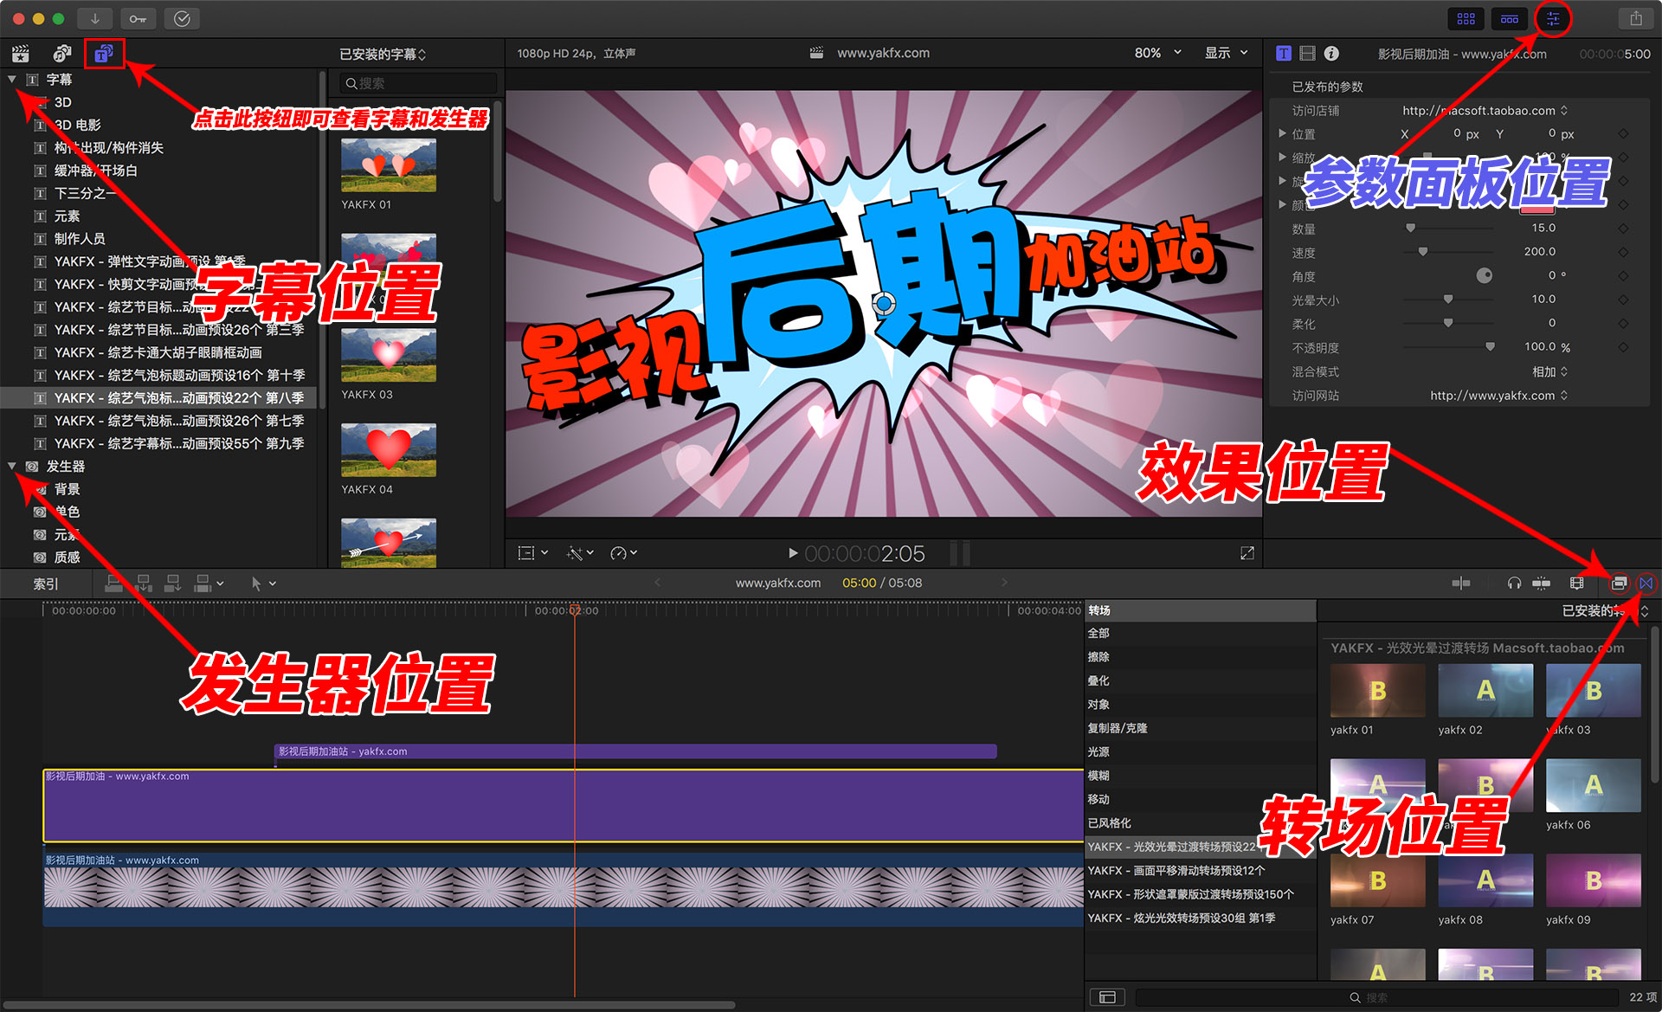Open the viewer Transform tool menu
The width and height of the screenshot is (1662, 1012).
[x=532, y=552]
